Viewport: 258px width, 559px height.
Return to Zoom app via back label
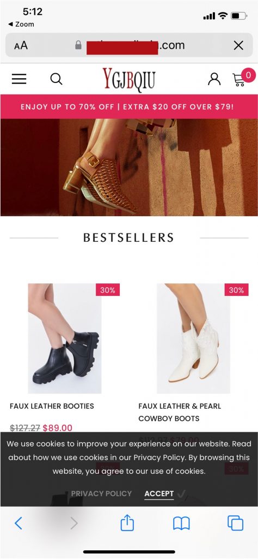21,24
